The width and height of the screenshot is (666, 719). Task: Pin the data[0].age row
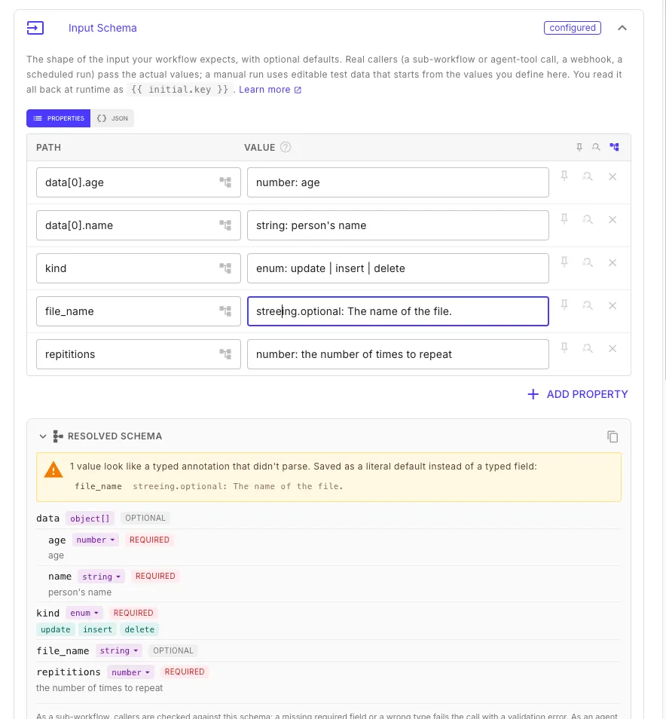(564, 176)
